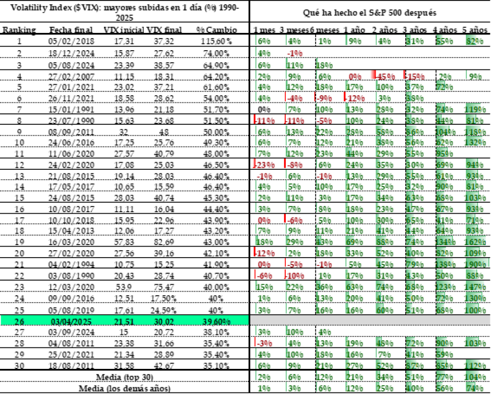The width and height of the screenshot is (491, 394).
Task: Select the highlighted 39,60% change cell
Action: pos(216,322)
